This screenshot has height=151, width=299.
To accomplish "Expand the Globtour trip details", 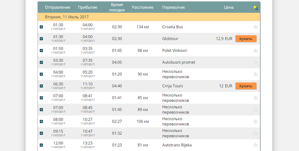I will [x=41, y=39].
